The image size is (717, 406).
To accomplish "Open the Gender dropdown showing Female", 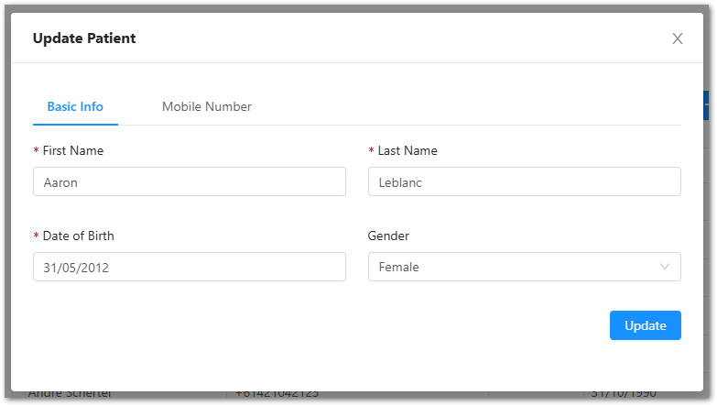I will coord(513,267).
